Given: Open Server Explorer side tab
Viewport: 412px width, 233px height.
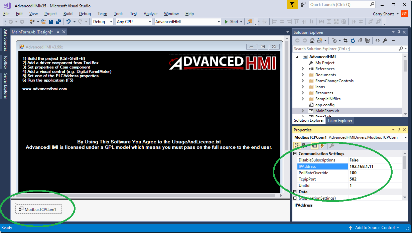Looking at the screenshot, I should [6, 86].
